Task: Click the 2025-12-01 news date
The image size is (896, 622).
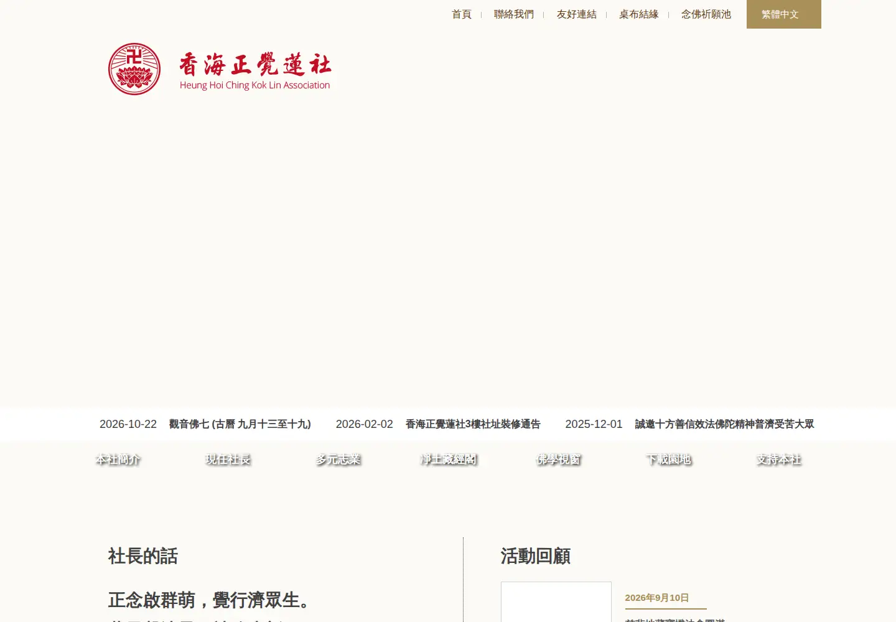Action: [x=594, y=424]
